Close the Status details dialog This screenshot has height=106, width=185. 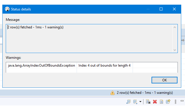pos(174,9)
